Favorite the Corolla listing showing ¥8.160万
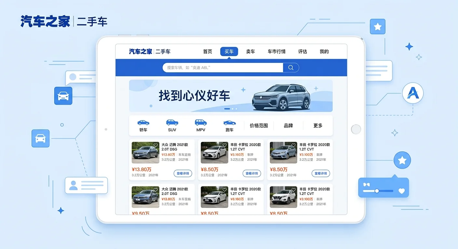The height and width of the screenshot is (249, 458). [225, 190]
